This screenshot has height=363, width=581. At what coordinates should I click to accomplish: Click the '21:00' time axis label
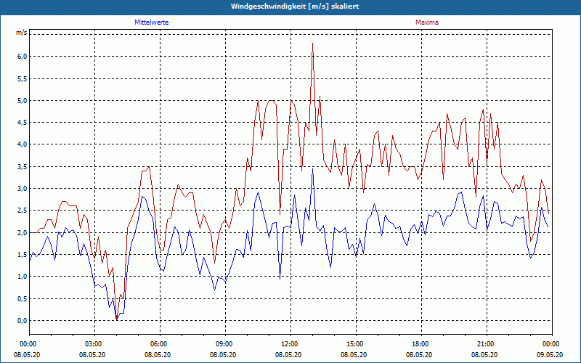pyautogui.click(x=487, y=344)
